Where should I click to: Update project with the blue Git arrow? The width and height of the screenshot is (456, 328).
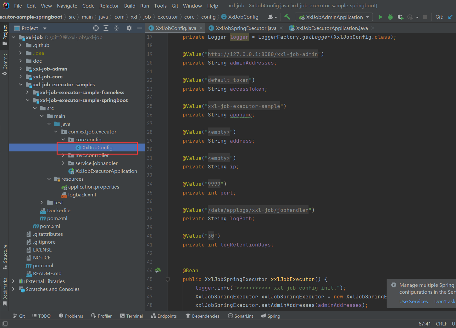pyautogui.click(x=450, y=17)
